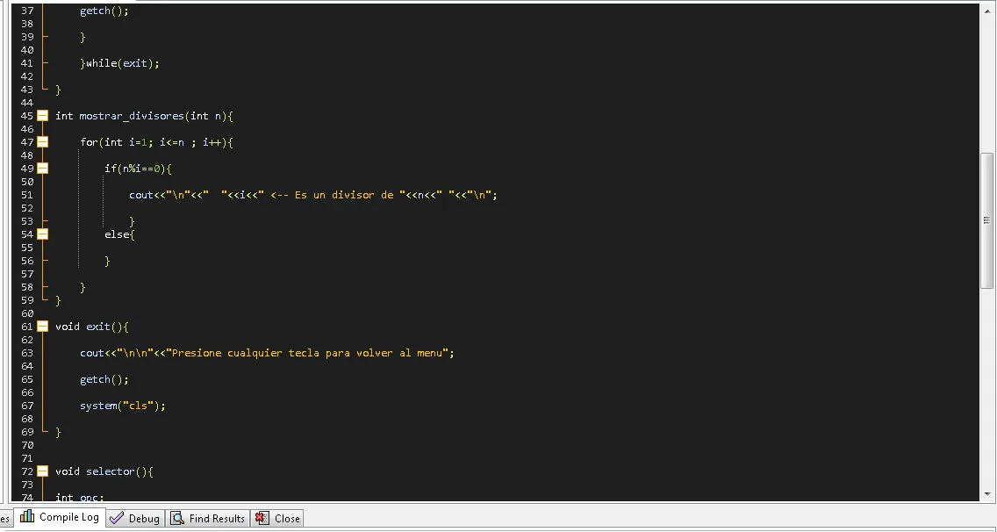Place cursor on "}while(exit);" code line
The width and height of the screenshot is (997, 532).
tap(119, 63)
